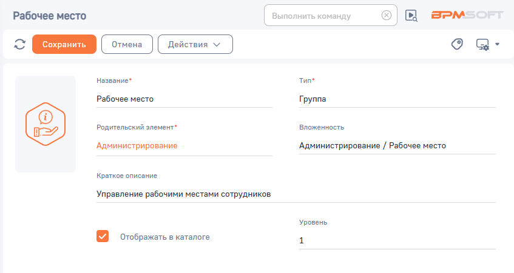Viewport: 514px width, 273px height.
Task: Edit the Название field value
Action: point(184,99)
